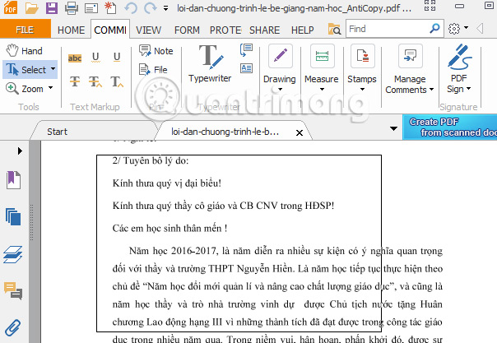The image size is (497, 343).
Task: Select the Replace text markup icon
Action: tap(95, 81)
